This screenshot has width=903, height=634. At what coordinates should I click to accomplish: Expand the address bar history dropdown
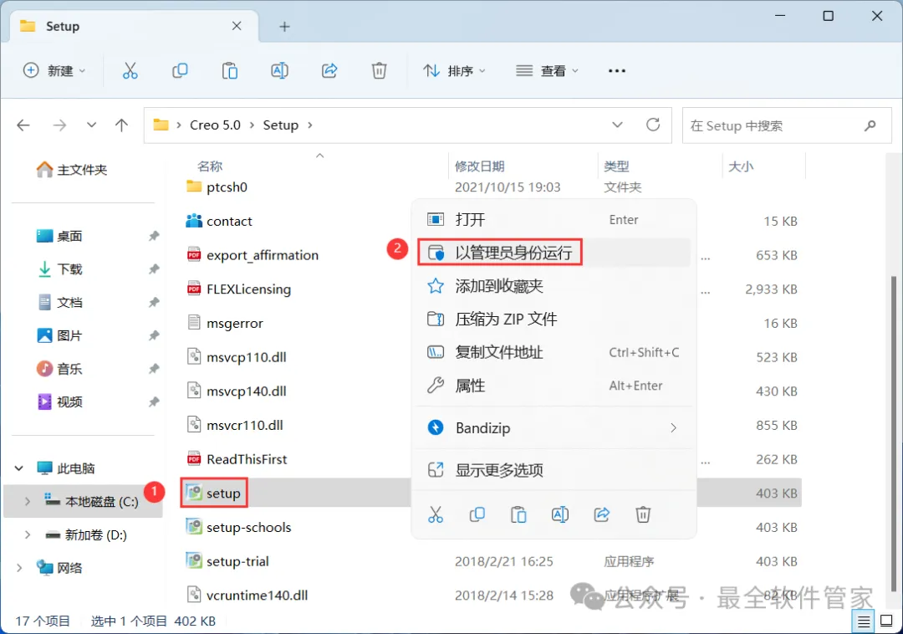pyautogui.click(x=617, y=125)
